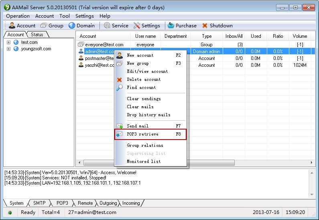The image size is (319, 220).
Task: Click the Domain globe toolbar icon
Action: (72, 25)
